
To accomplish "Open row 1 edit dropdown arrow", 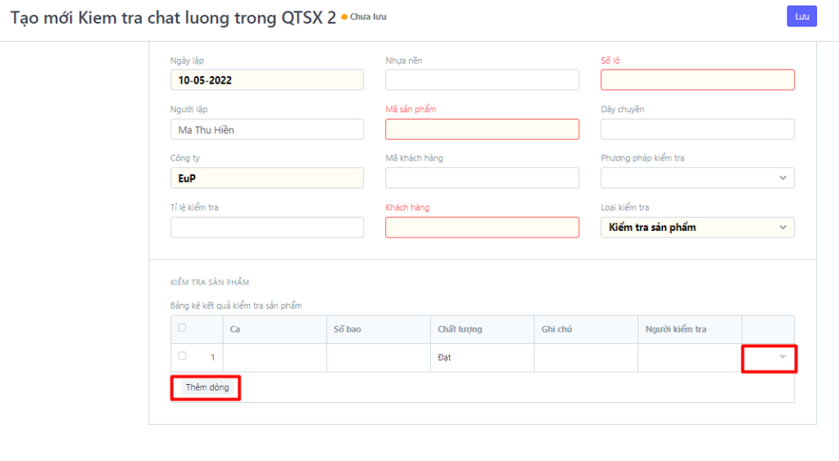I will (x=782, y=358).
